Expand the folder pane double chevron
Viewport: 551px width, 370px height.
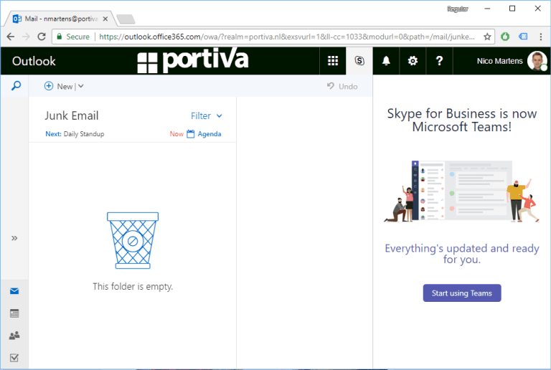click(14, 238)
